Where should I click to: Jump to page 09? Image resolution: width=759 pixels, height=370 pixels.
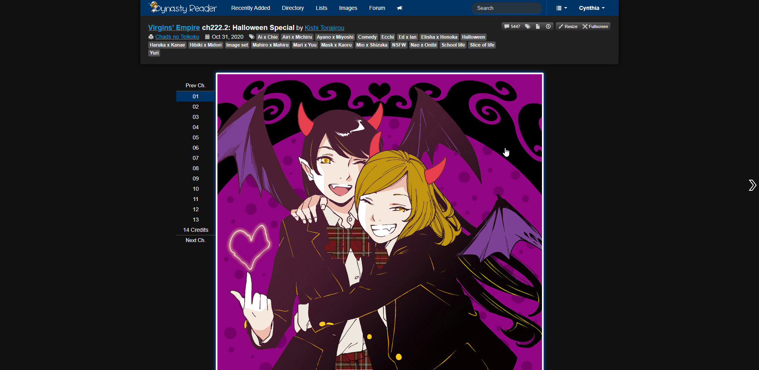click(196, 178)
